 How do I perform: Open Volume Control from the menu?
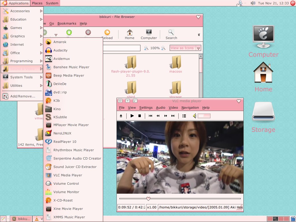(73, 184)
